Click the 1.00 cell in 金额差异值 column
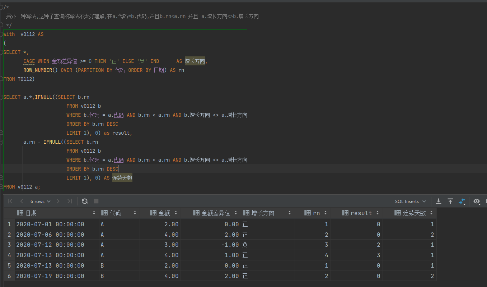The width and height of the screenshot is (487, 287). [211, 255]
